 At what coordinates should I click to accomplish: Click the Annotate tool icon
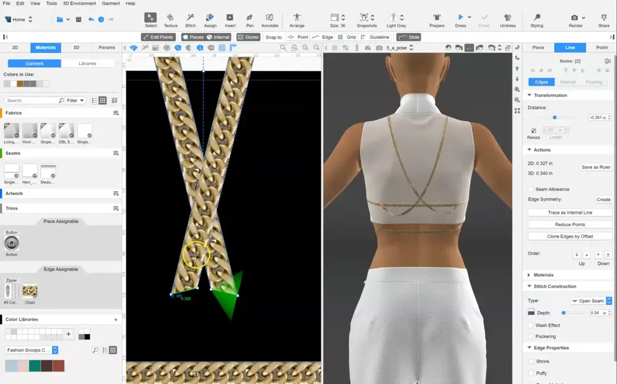tap(270, 19)
